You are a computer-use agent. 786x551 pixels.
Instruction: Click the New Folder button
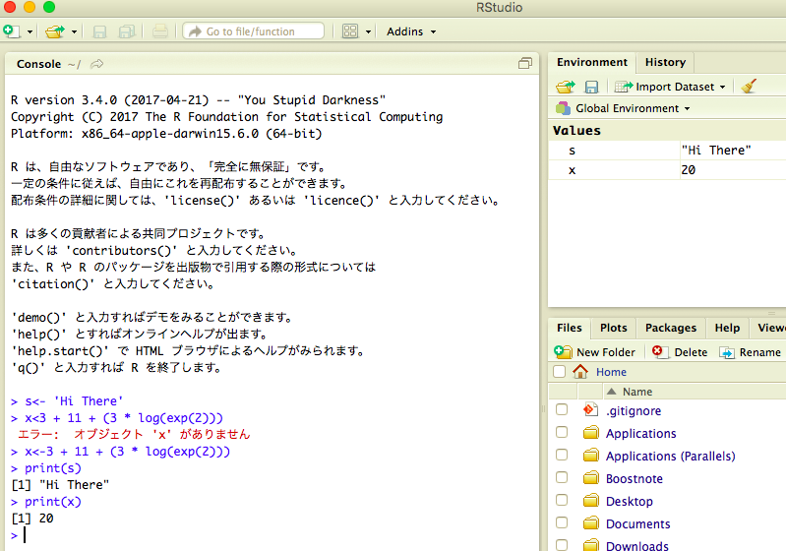pyautogui.click(x=594, y=352)
